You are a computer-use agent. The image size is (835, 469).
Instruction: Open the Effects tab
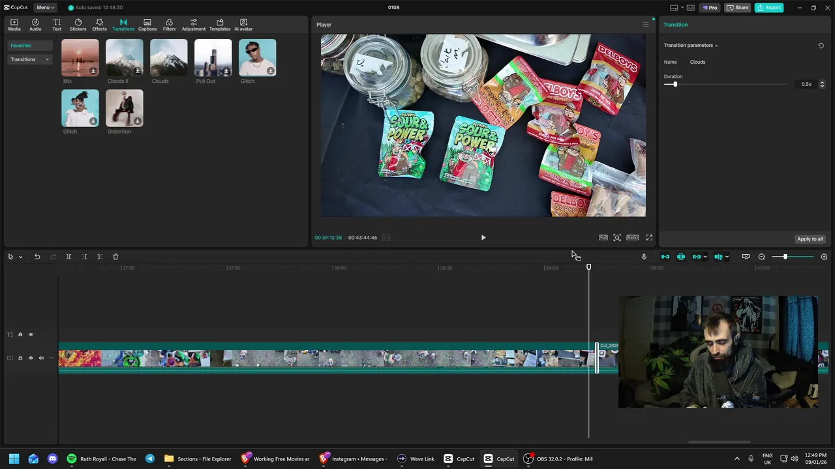tap(99, 25)
